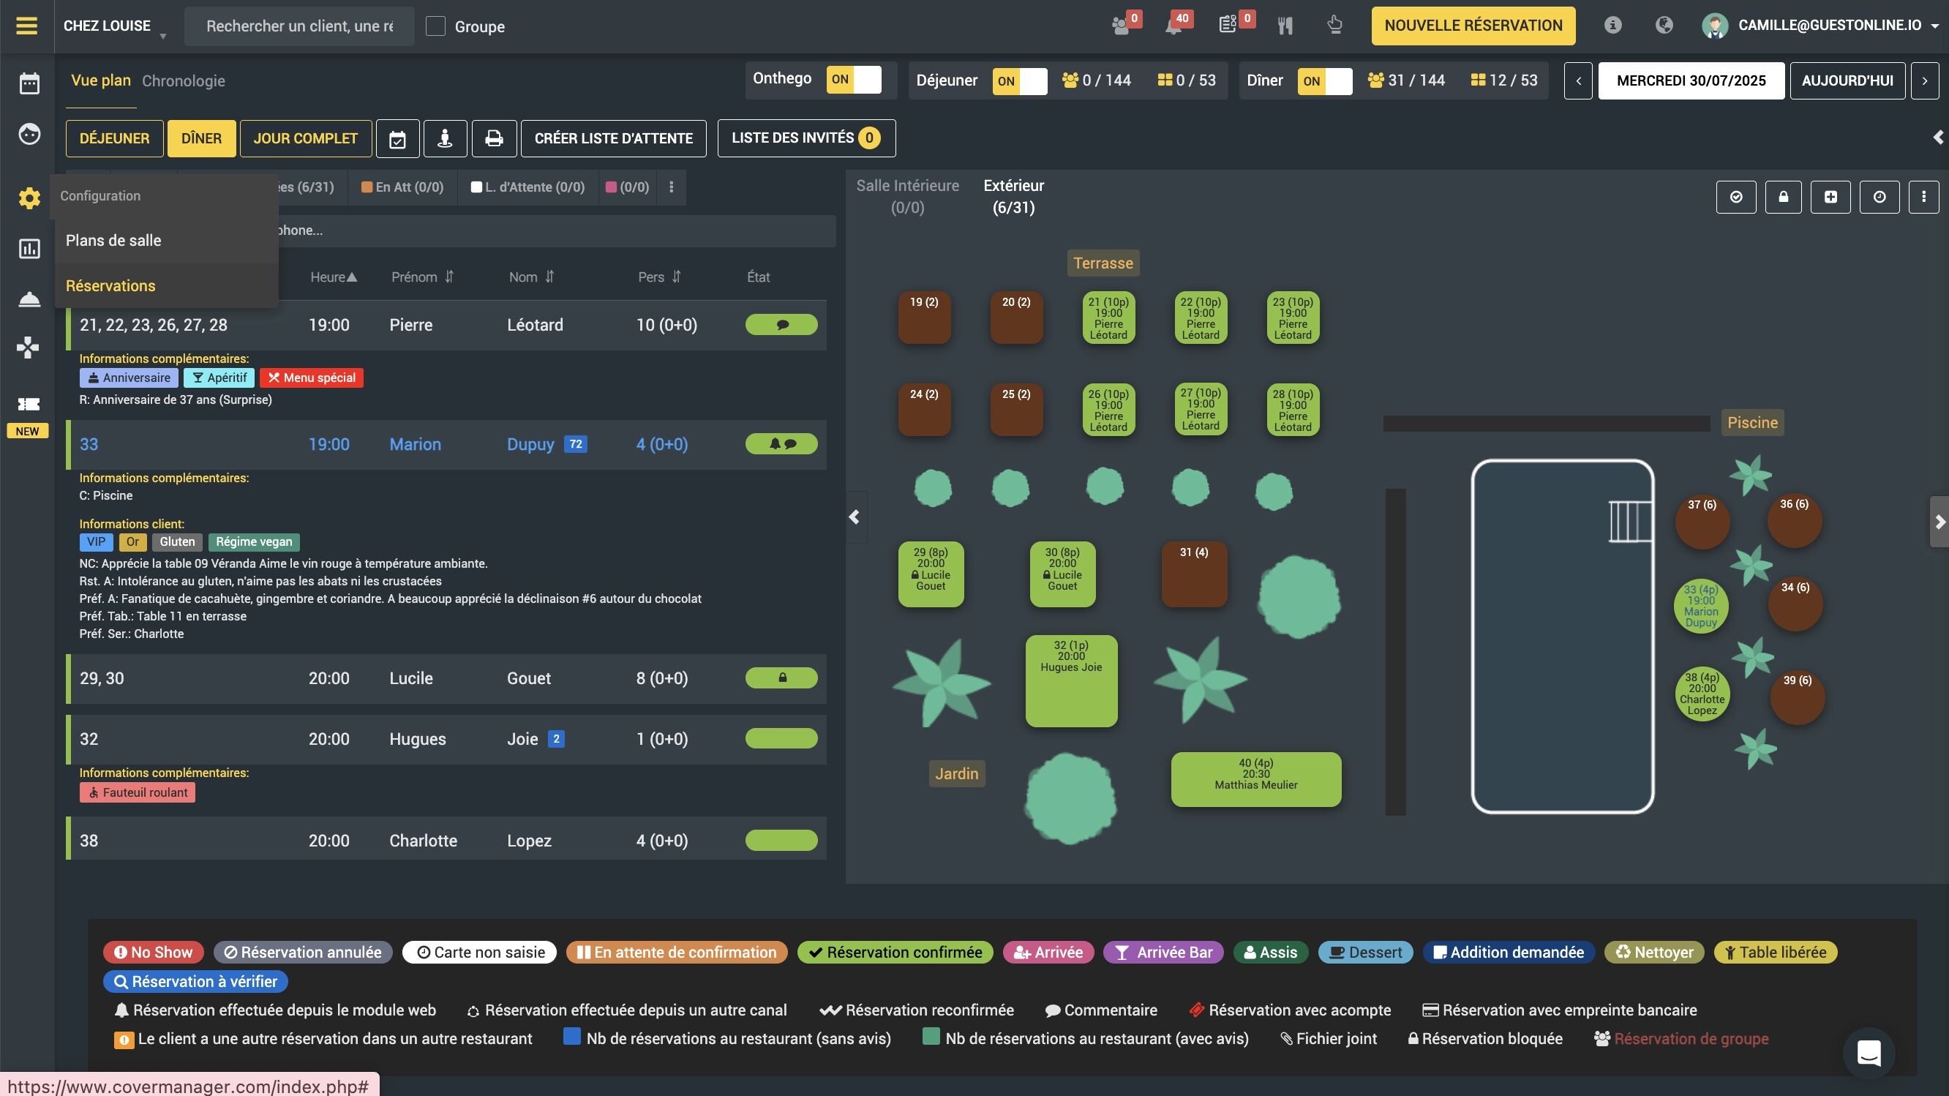The image size is (1949, 1096).
Task: Click the hamburger menu icon
Action: click(x=26, y=26)
